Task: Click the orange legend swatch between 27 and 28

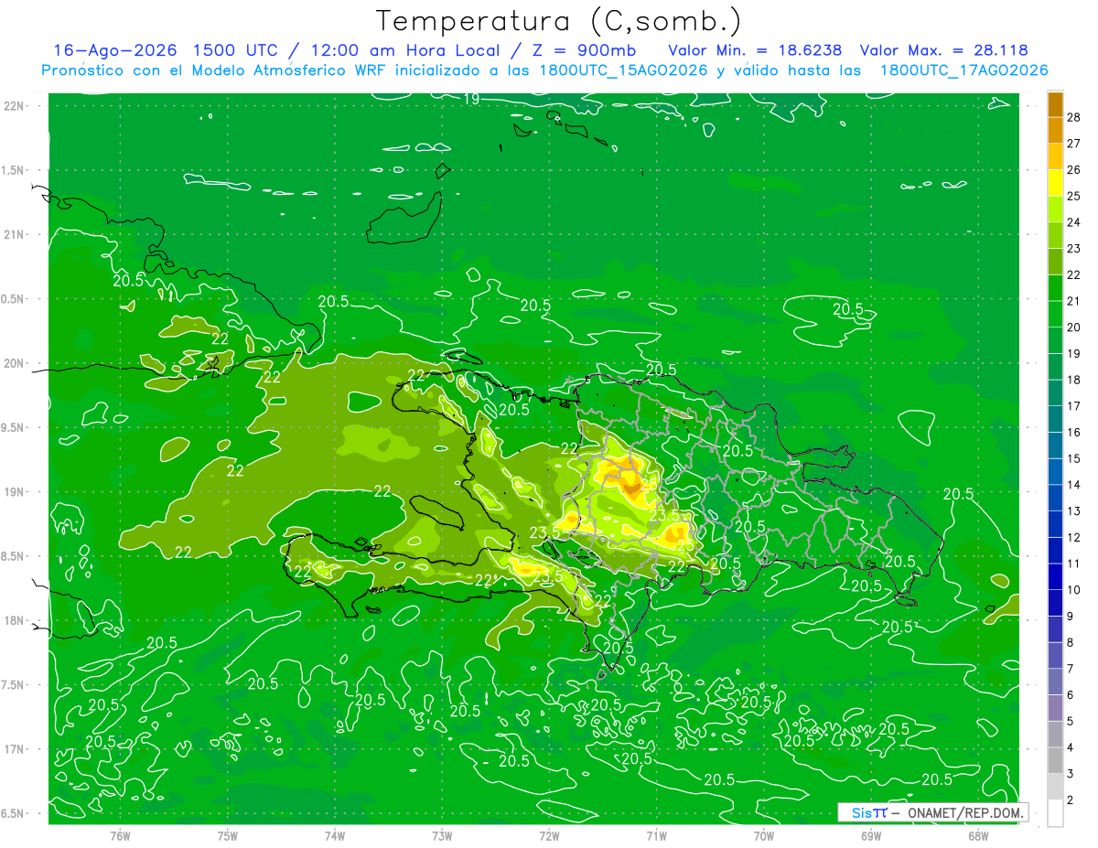Action: [1055, 130]
